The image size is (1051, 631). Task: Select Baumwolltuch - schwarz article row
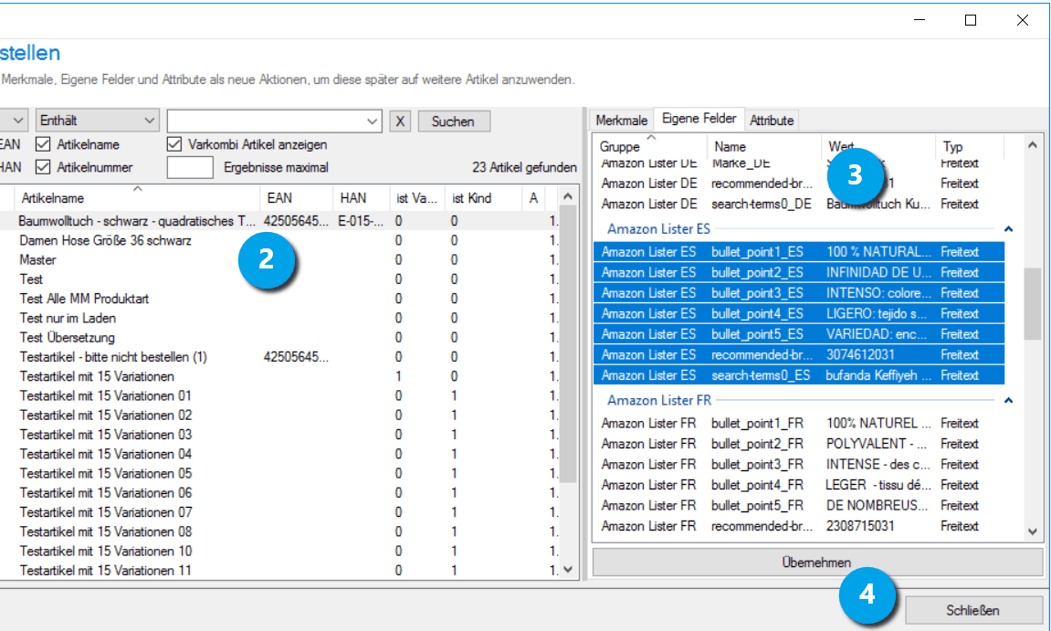[x=279, y=221]
